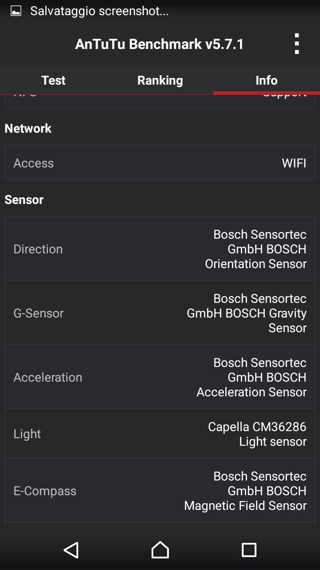
Task: Tap the Capella CM36286 Light sensor value
Action: click(257, 434)
